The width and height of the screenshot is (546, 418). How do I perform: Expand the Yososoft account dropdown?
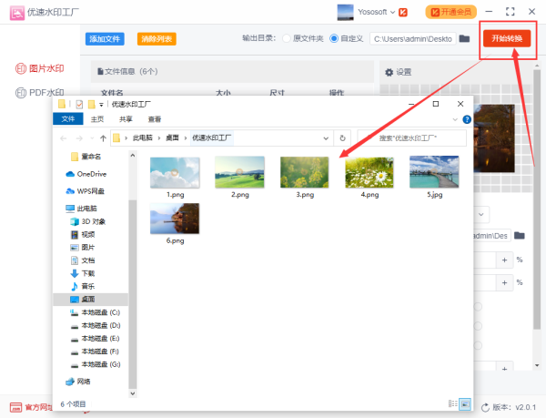tap(392, 12)
